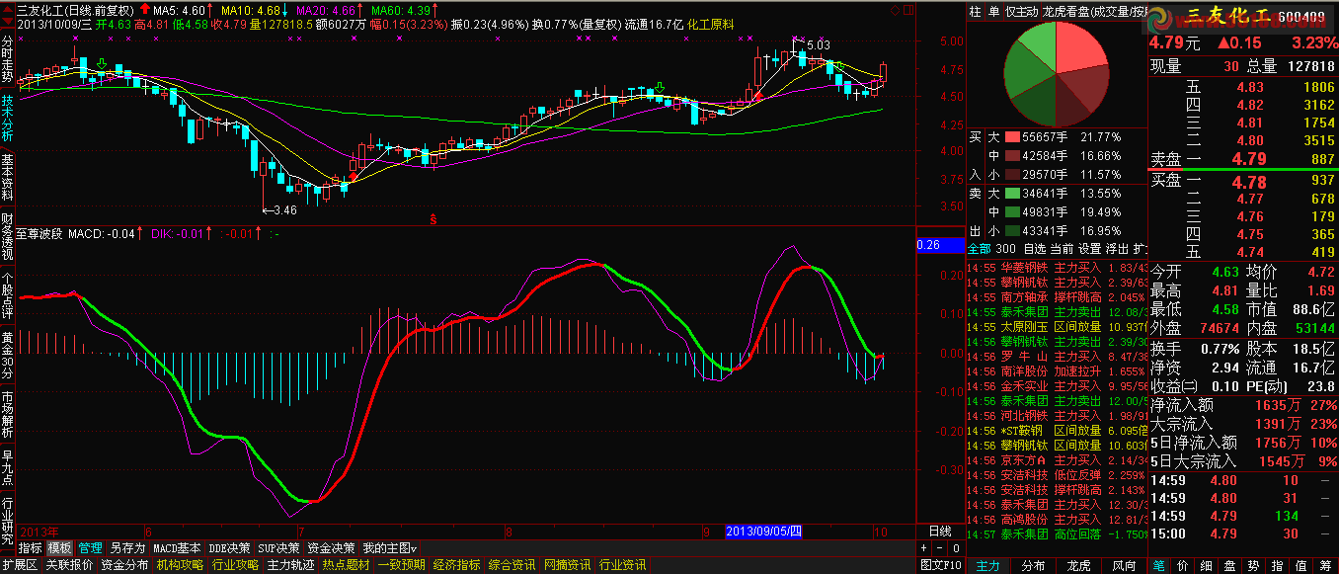This screenshot has width=1339, height=574.
Task: Expand the 我的主图 dropdown
Action: click(x=389, y=547)
